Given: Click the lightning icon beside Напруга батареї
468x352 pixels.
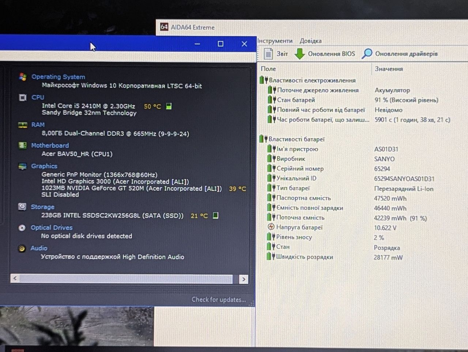Looking at the screenshot, I should [271, 227].
